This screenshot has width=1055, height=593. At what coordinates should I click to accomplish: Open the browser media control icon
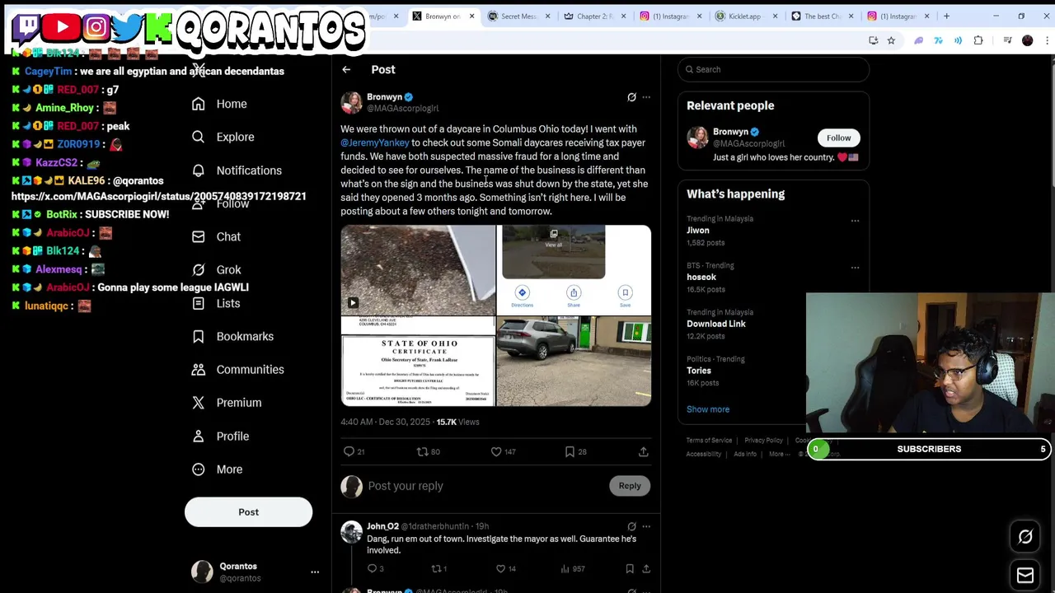1007,40
